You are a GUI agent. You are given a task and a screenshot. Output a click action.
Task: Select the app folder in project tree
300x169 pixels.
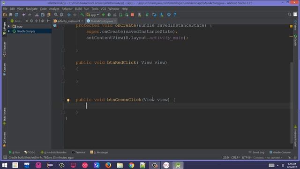tap(19, 26)
